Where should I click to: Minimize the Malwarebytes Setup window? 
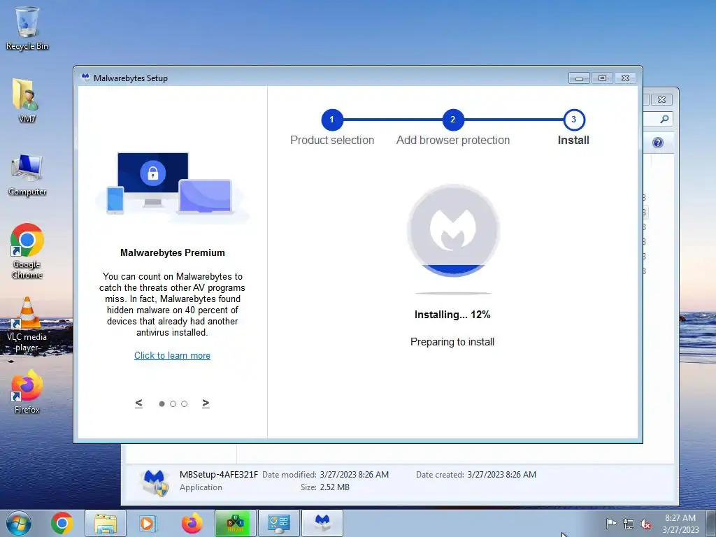[x=579, y=78]
